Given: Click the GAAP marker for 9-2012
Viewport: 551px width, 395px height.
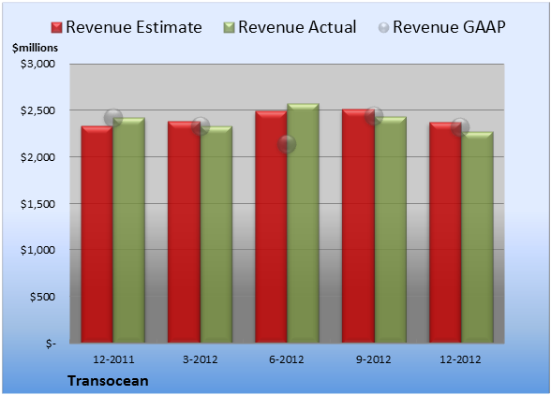Looking at the screenshot, I should click(374, 116).
